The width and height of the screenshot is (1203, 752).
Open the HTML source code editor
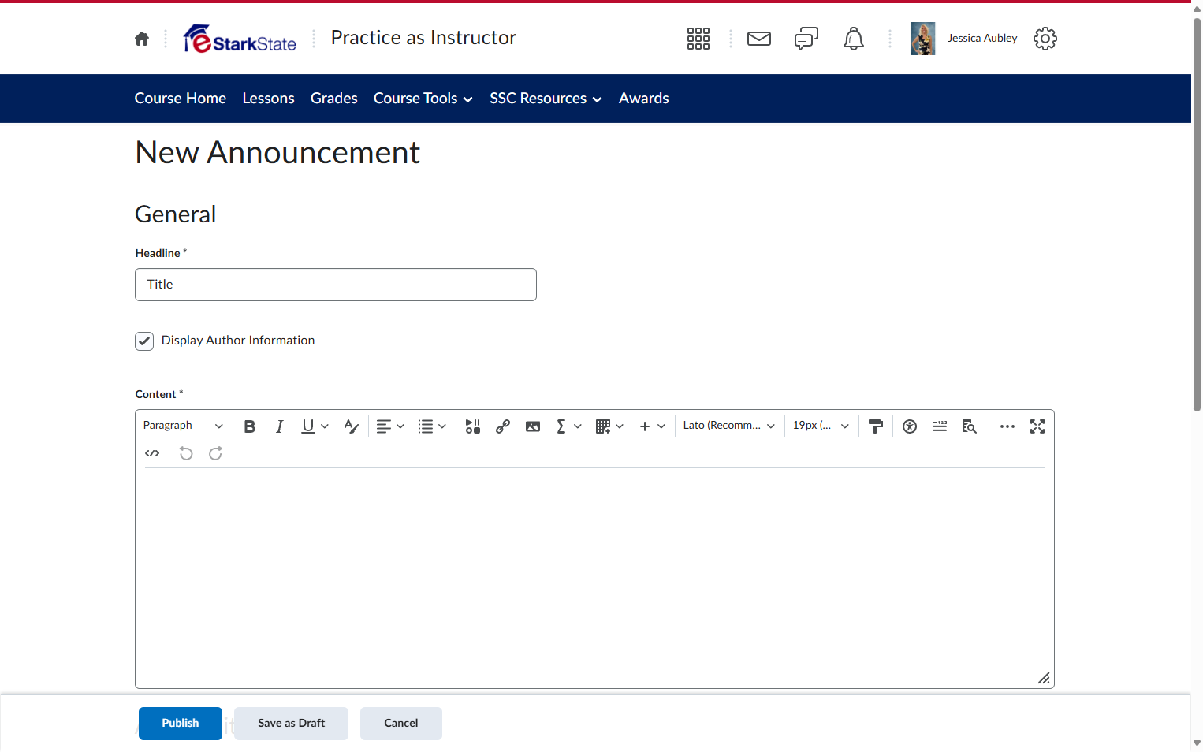(152, 453)
